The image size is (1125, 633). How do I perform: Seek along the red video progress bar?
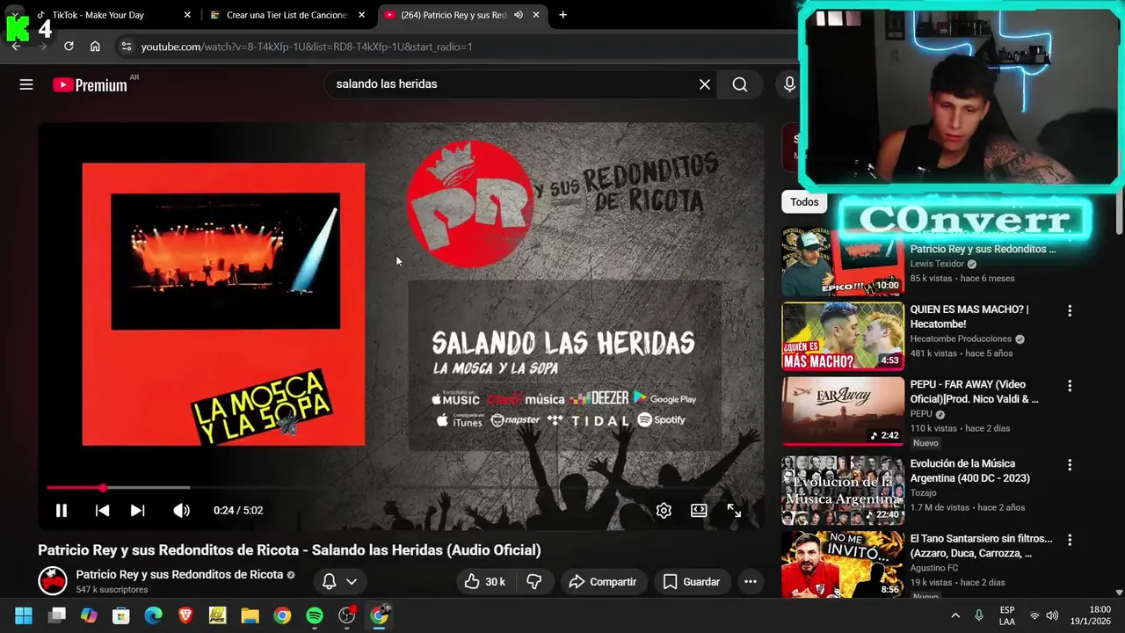pyautogui.click(x=401, y=487)
